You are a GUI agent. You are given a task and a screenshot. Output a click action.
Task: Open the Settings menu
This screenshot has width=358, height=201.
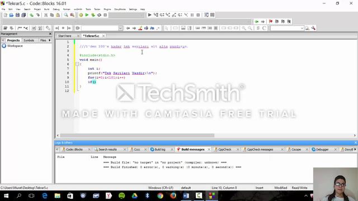[133, 9]
